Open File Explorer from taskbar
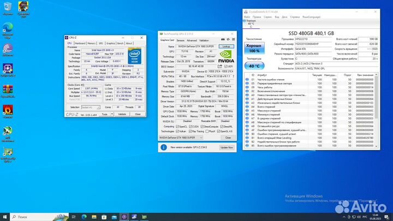Viewport: 393px width, 221px height. tap(94, 217)
